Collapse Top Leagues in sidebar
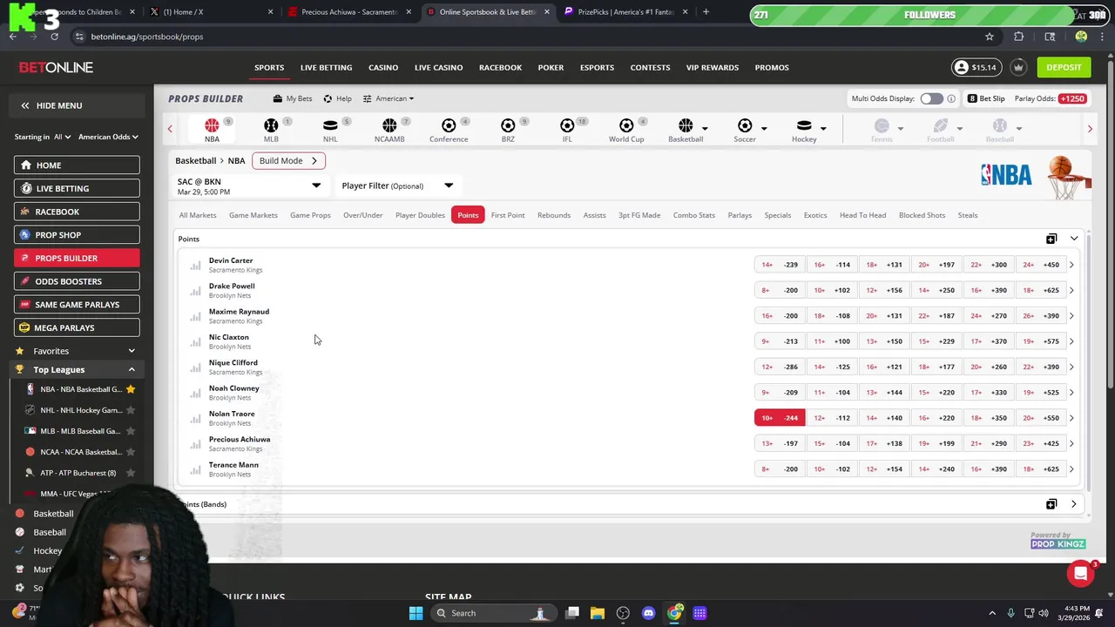This screenshot has height=627, width=1115. (132, 370)
